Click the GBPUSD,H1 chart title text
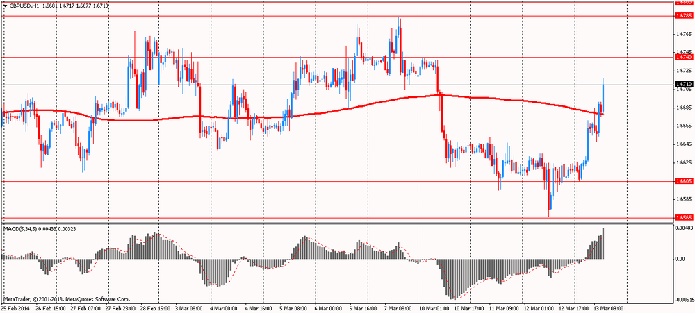 [x=24, y=6]
